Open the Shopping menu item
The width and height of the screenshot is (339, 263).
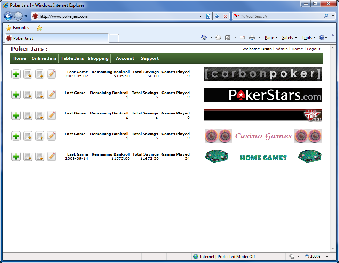98,58
